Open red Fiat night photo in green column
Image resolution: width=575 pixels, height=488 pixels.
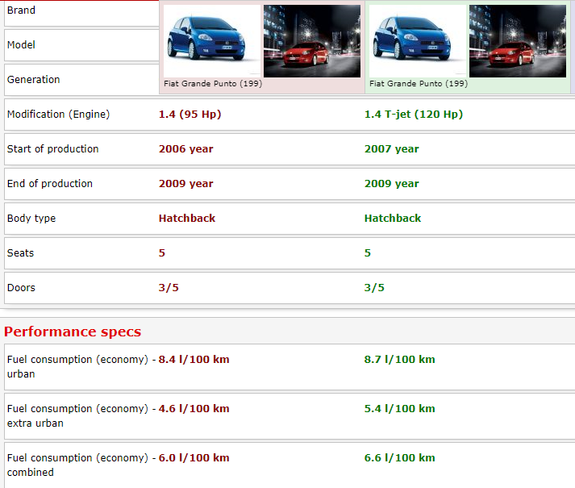click(518, 40)
